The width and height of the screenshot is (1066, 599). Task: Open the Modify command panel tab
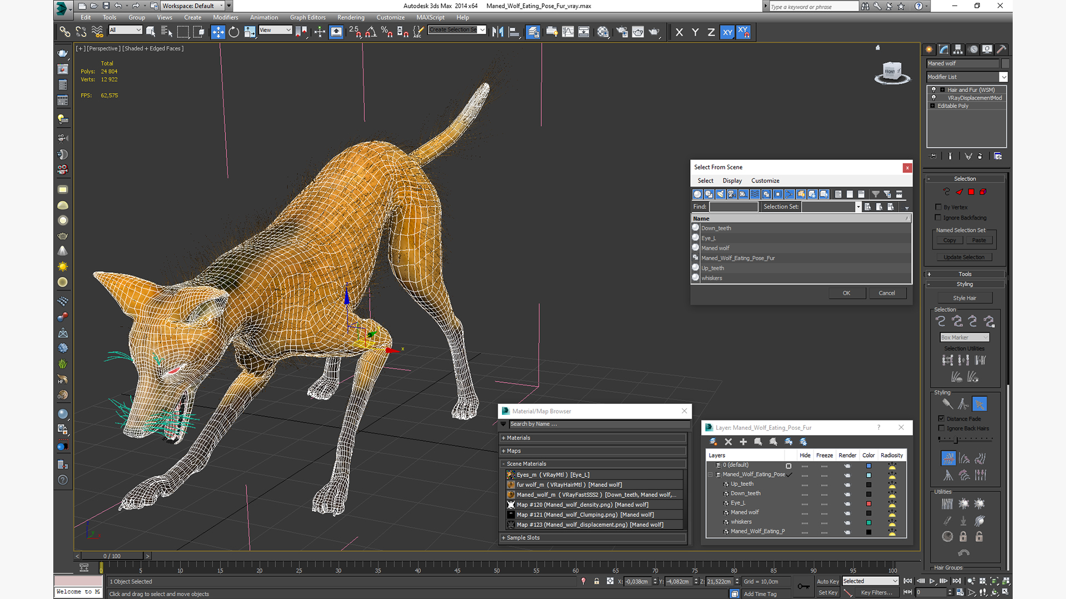pos(944,49)
